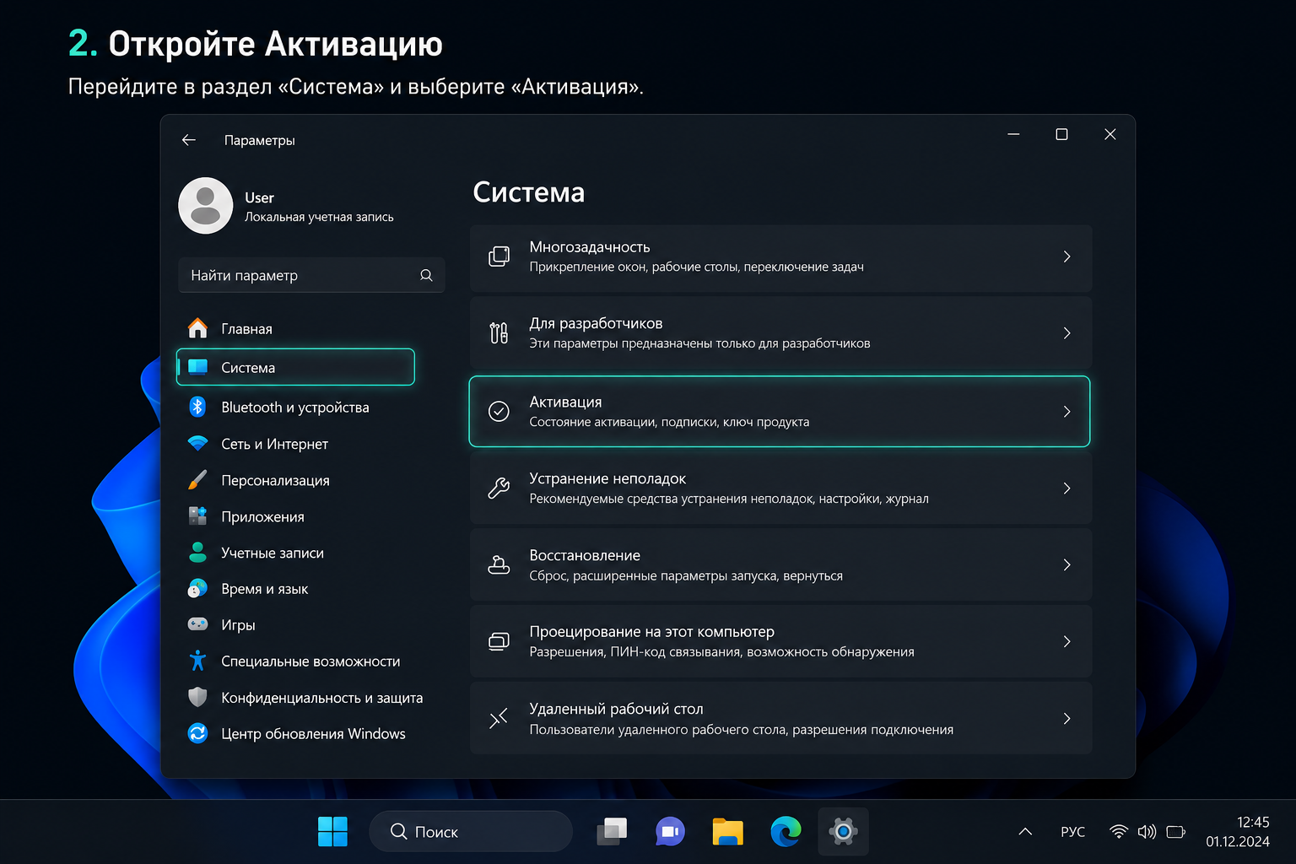Image resolution: width=1296 pixels, height=864 pixels.
Task: Open File Explorer from the taskbar
Action: 727,832
